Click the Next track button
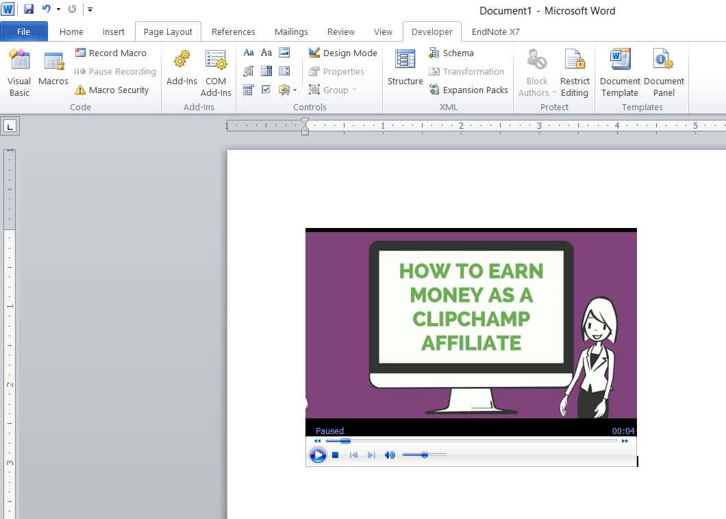Screen dimensions: 726x519 click(371, 455)
